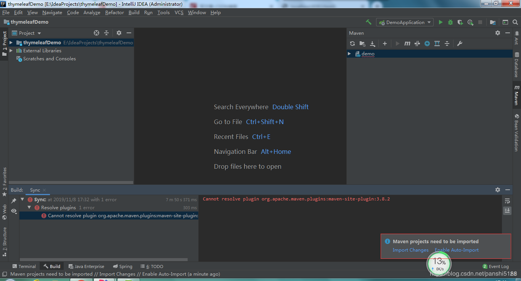
Task: Click the Import Changes link
Action: point(411,250)
